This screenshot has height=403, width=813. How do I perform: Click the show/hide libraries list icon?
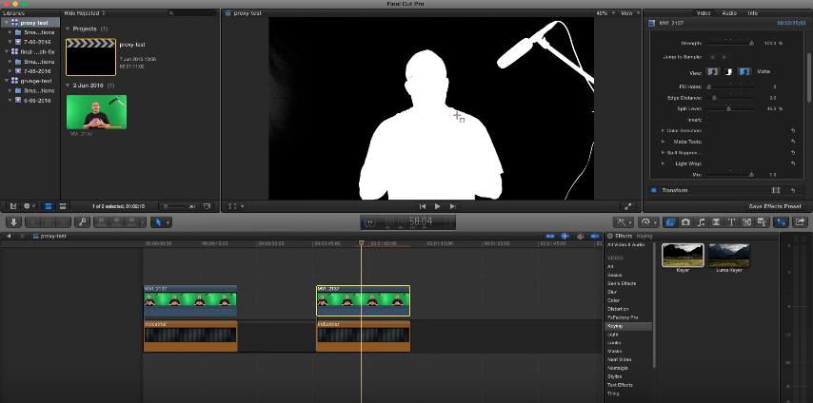pyautogui.click(x=13, y=206)
